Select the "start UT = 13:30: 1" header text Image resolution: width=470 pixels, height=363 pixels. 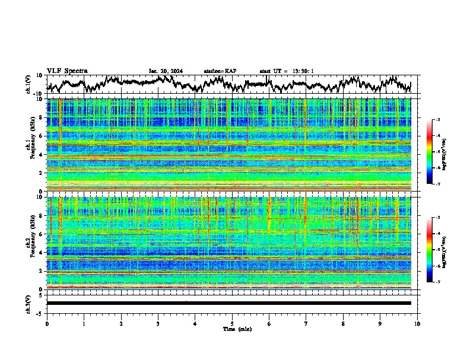click(287, 71)
